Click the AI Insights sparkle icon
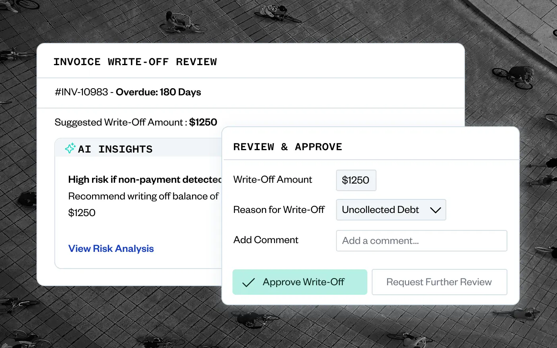This screenshot has width=557, height=348. point(70,149)
